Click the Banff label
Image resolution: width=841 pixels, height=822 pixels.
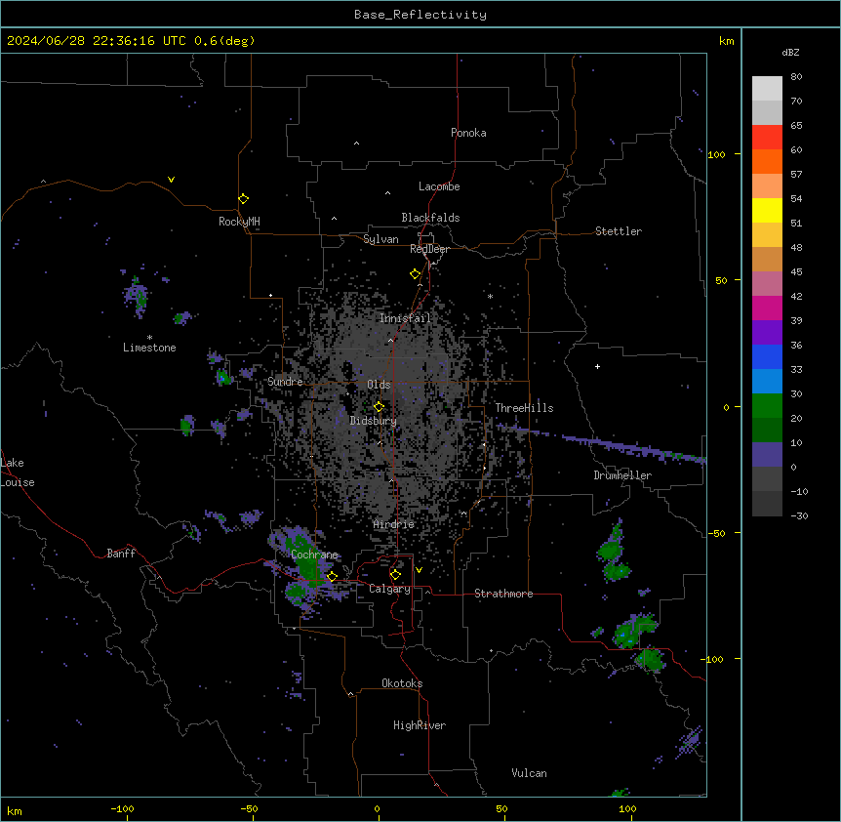(121, 554)
